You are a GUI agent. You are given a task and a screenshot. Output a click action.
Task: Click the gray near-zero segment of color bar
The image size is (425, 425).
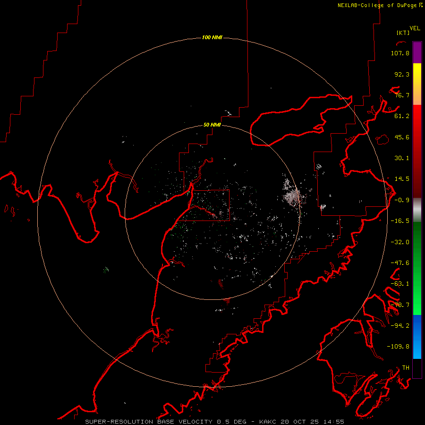pyautogui.click(x=417, y=210)
